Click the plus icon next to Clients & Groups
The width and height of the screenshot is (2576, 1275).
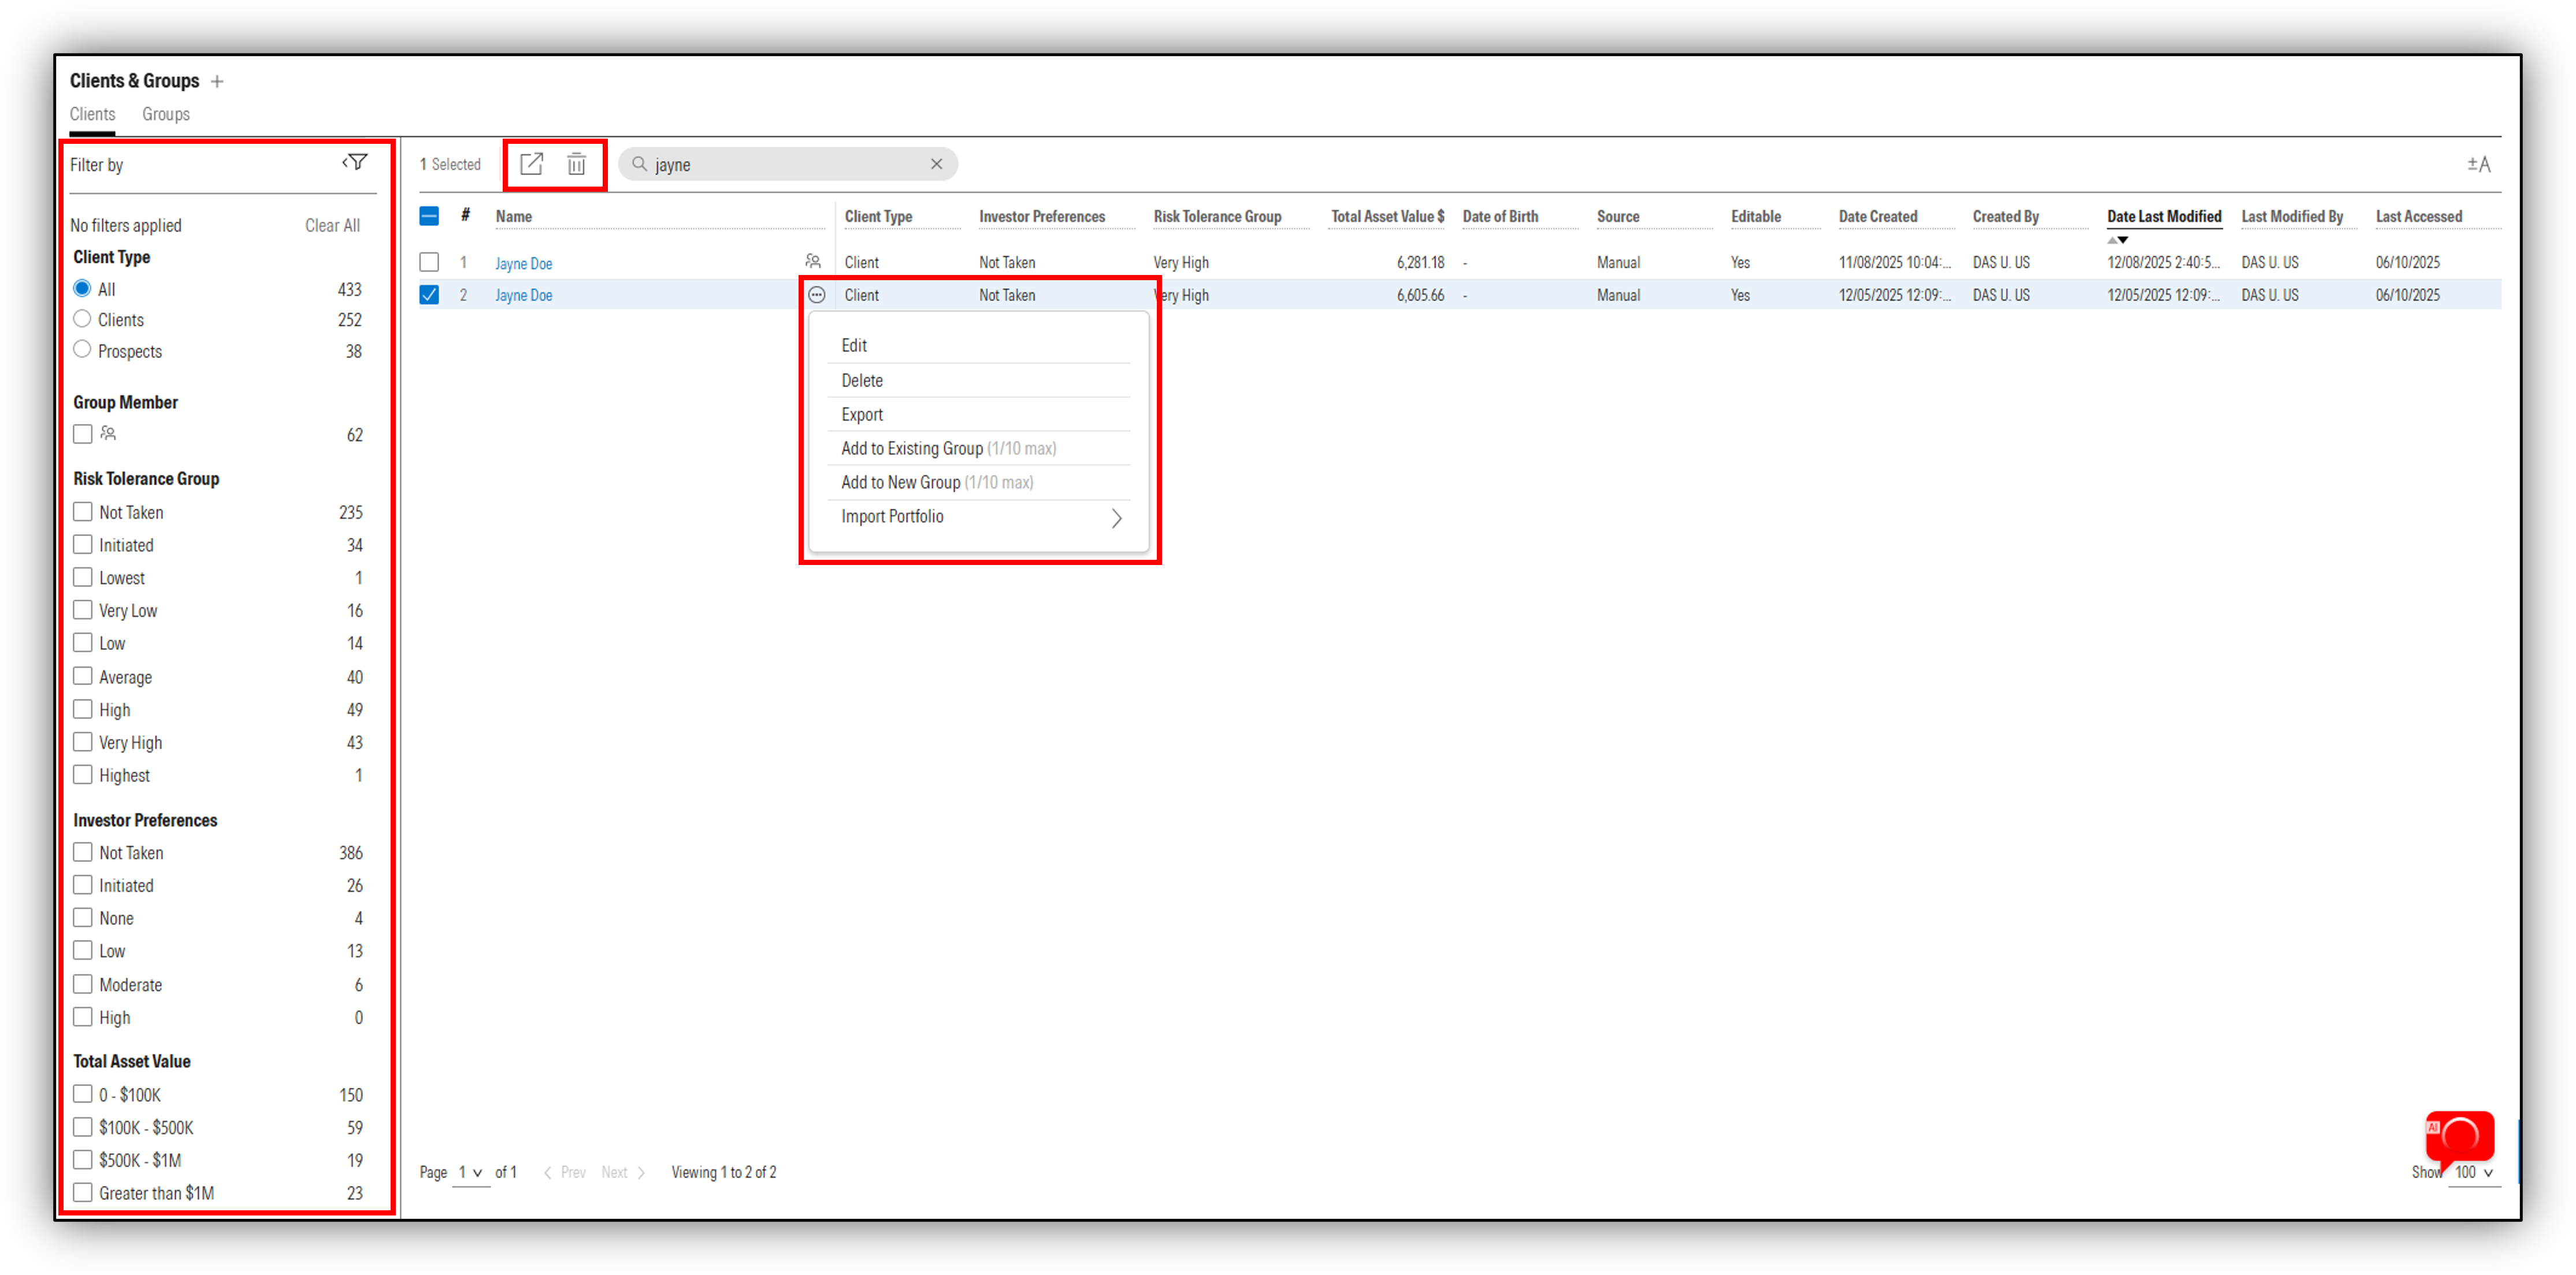tap(217, 82)
